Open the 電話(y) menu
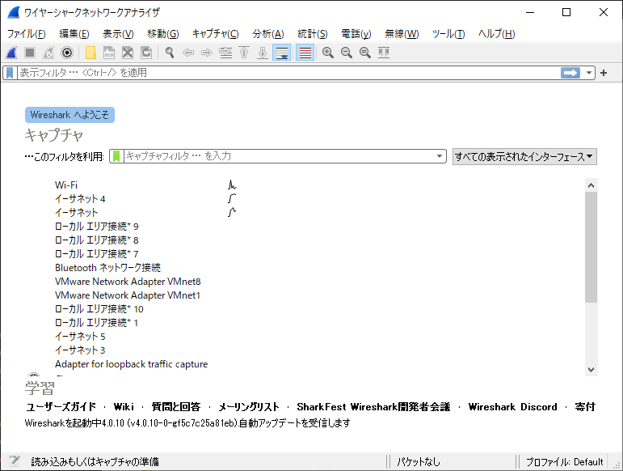The width and height of the screenshot is (623, 471). pyautogui.click(x=356, y=34)
